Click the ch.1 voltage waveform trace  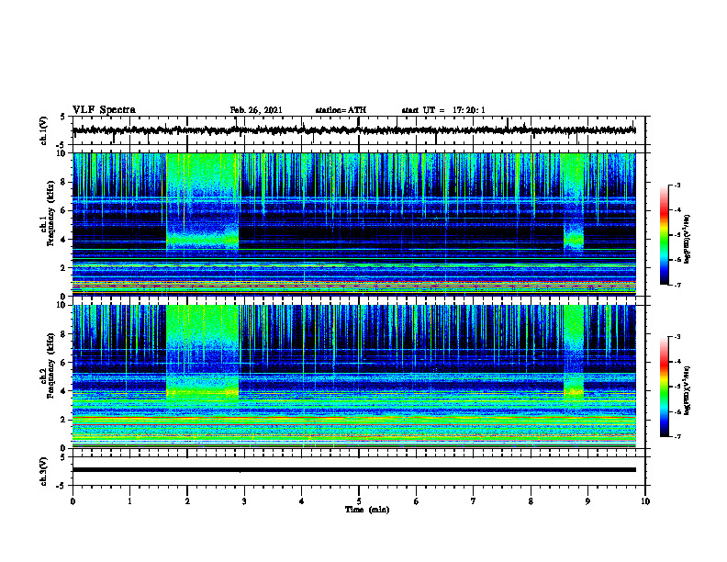[x=354, y=130]
